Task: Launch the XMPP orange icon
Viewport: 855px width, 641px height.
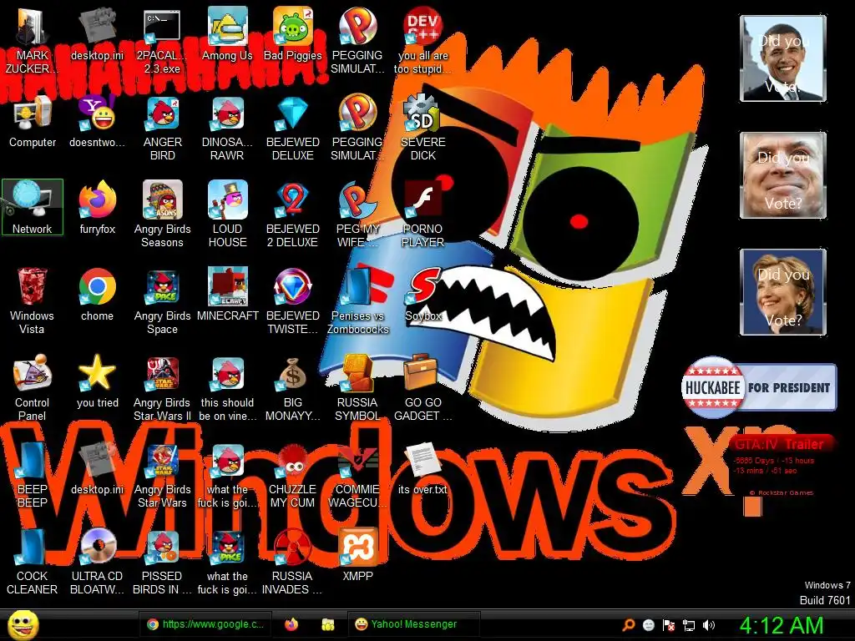Action: 357,555
